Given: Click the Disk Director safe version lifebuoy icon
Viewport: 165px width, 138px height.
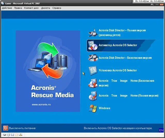Looking at the screenshot, I should coord(93,58).
